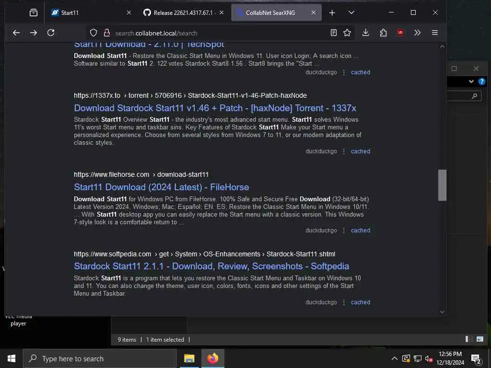
Task: Close the CollabNet SearXNG tab
Action: tap(314, 12)
